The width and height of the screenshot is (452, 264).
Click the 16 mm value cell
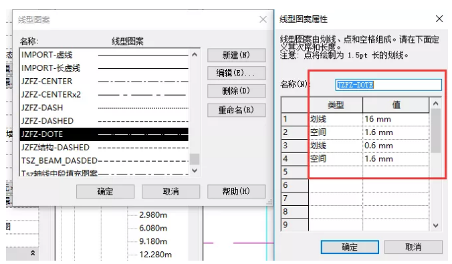tap(396, 119)
